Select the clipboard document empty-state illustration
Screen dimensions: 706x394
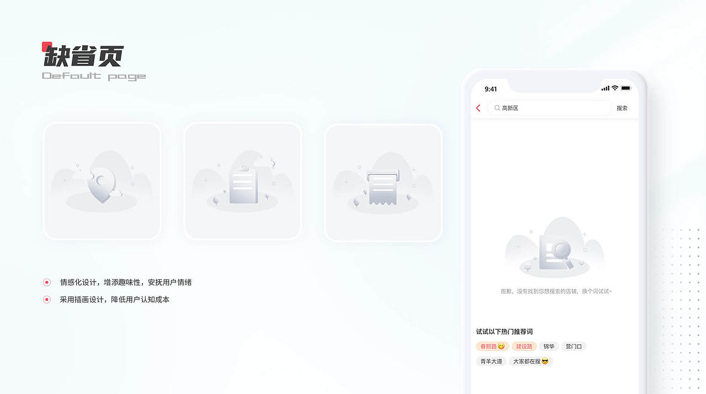coord(243,182)
